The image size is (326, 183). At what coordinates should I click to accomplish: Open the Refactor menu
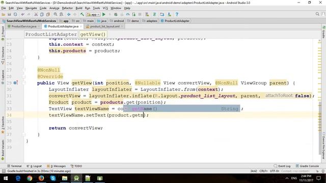(x=67, y=8)
